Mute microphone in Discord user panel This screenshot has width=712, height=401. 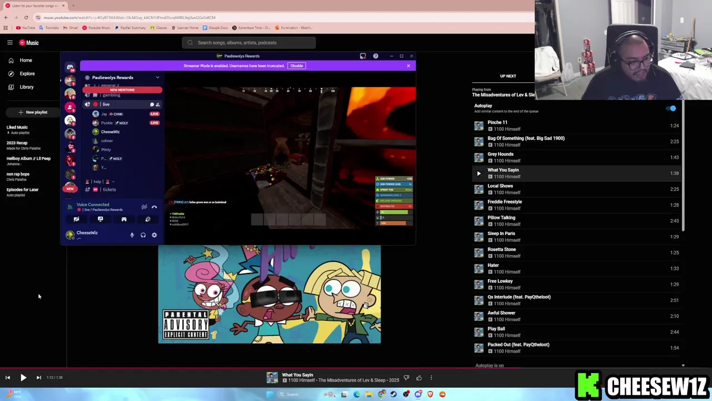click(132, 235)
